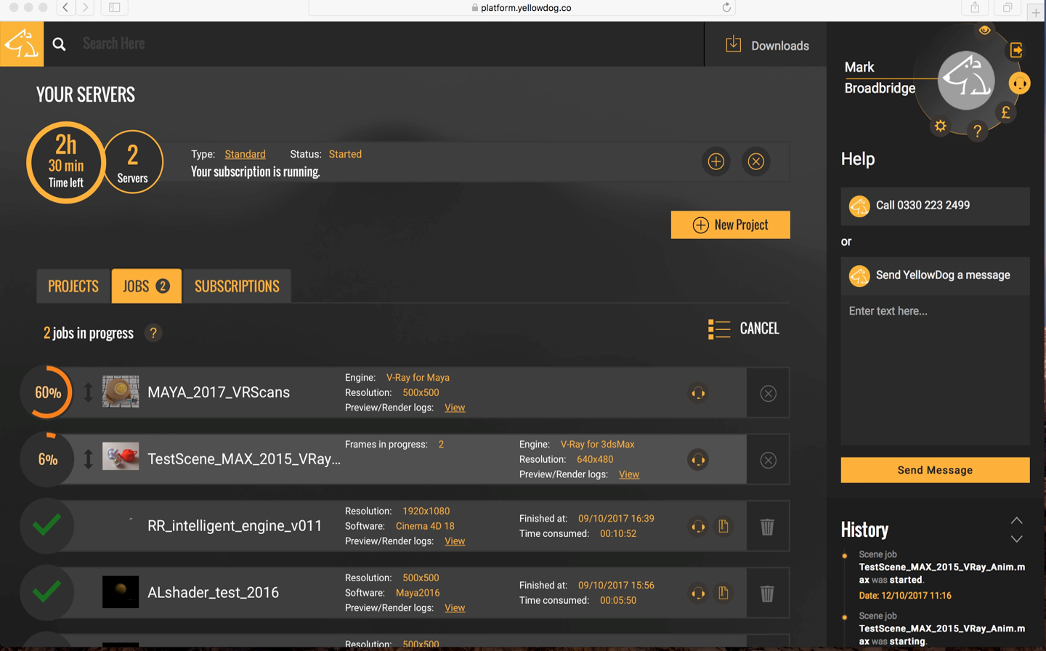Stop the subscription with the X circle icon

click(756, 161)
